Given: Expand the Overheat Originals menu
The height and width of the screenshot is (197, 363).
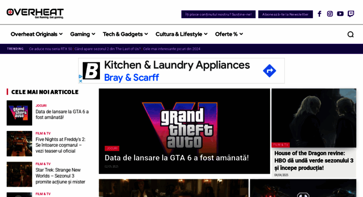Looking at the screenshot, I should pos(36,34).
